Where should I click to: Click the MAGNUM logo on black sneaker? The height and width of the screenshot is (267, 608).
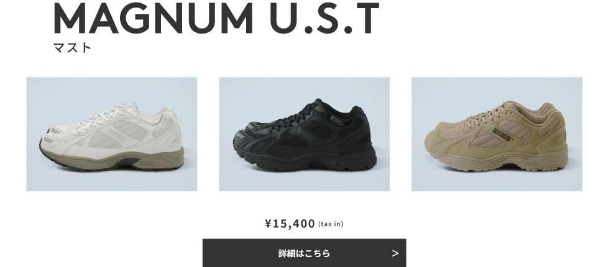pos(305,135)
